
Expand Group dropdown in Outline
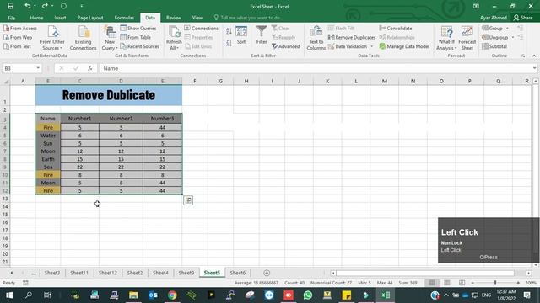(507, 28)
